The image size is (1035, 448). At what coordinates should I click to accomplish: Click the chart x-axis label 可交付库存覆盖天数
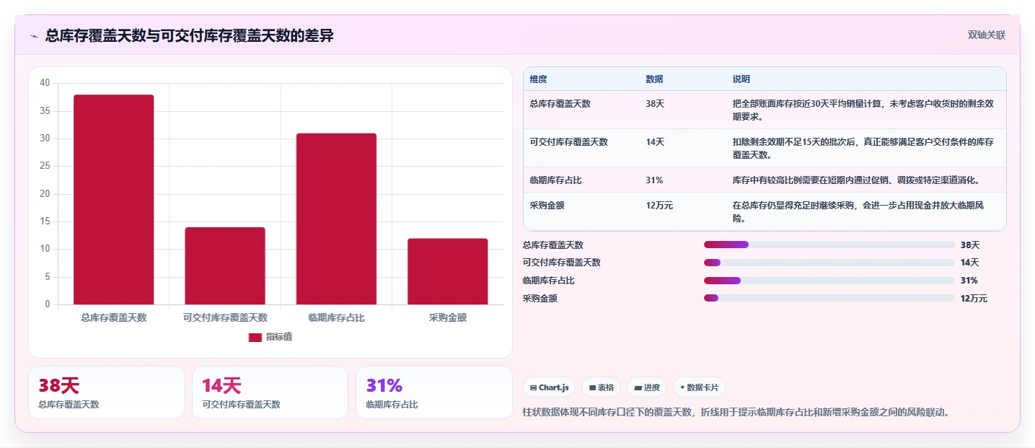pyautogui.click(x=225, y=317)
